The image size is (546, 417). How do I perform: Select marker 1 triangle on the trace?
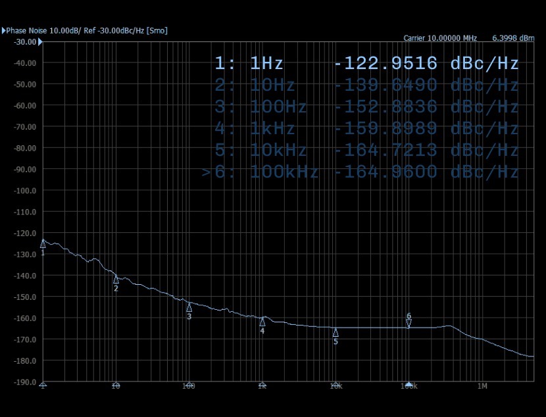(43, 243)
